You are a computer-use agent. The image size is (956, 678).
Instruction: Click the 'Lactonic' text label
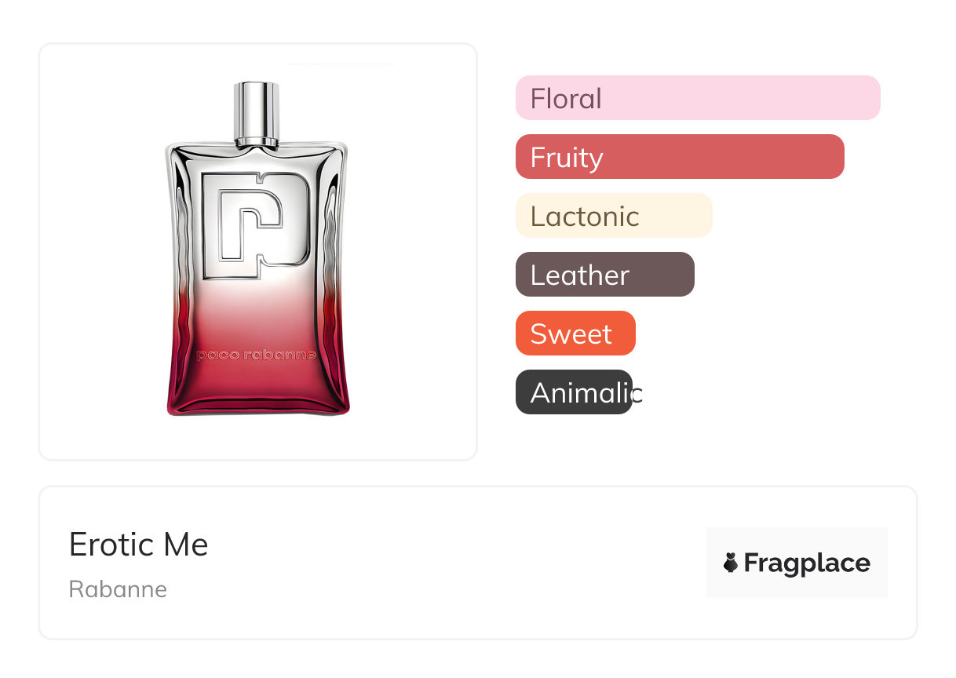point(585,217)
